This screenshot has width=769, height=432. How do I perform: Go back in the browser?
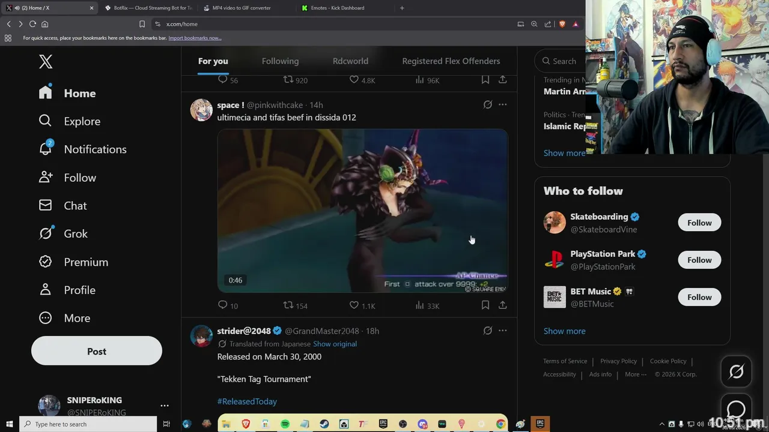9,24
